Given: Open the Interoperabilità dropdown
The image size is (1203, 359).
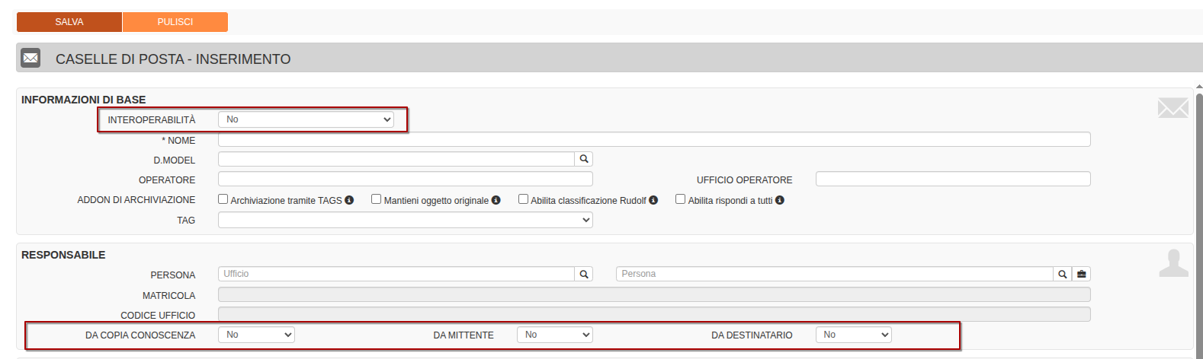Looking at the screenshot, I should [306, 119].
